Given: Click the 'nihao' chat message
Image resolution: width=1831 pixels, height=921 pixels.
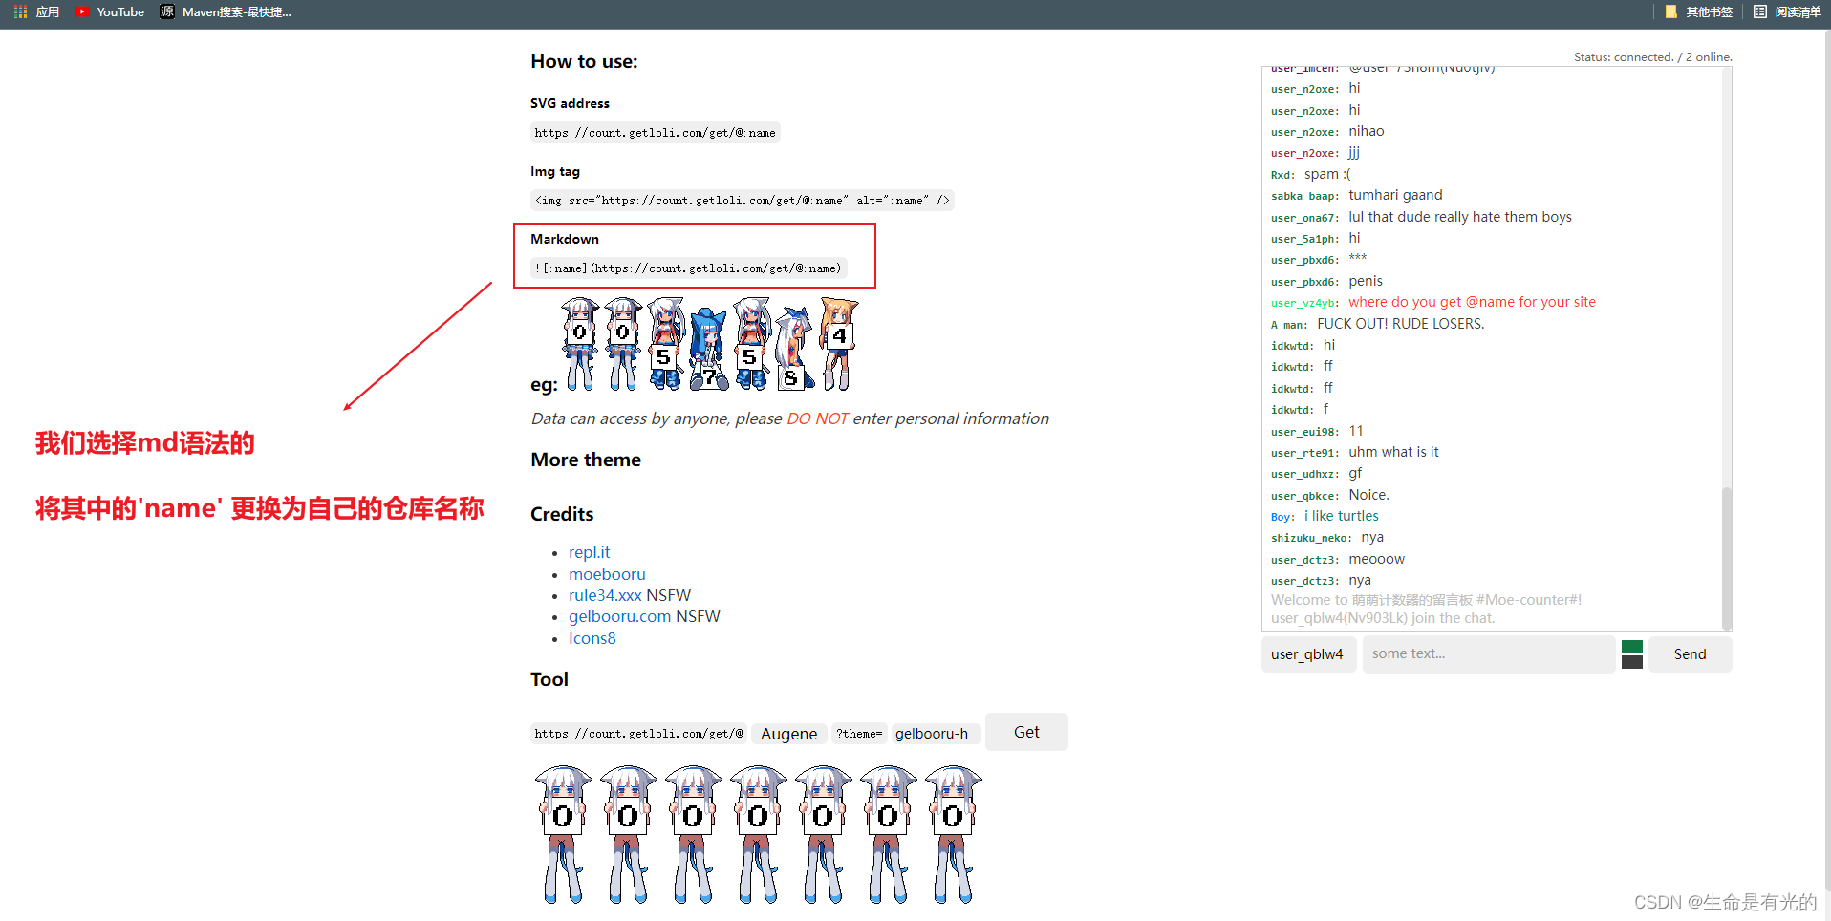Looking at the screenshot, I should (x=1366, y=131).
